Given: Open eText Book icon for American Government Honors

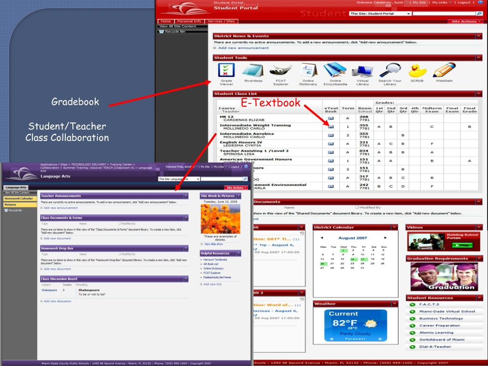Looking at the screenshot, I should 331,161.
